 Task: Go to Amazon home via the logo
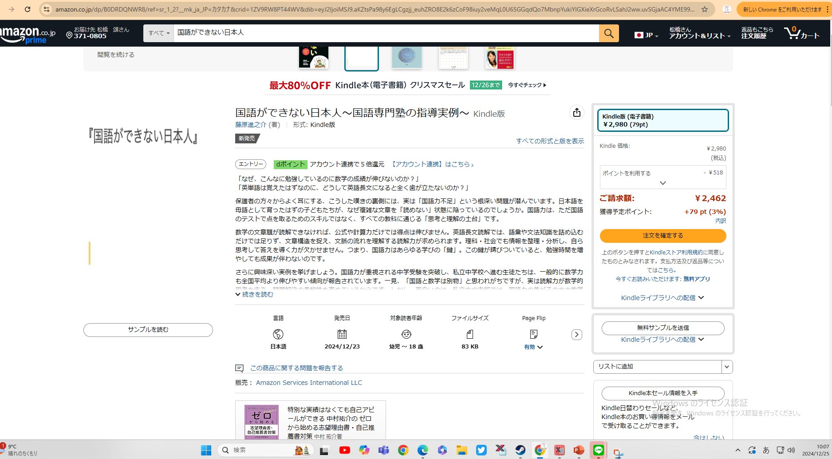(x=28, y=34)
